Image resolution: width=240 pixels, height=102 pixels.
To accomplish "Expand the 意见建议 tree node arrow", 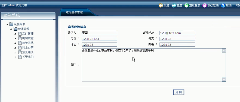I will (15, 53).
